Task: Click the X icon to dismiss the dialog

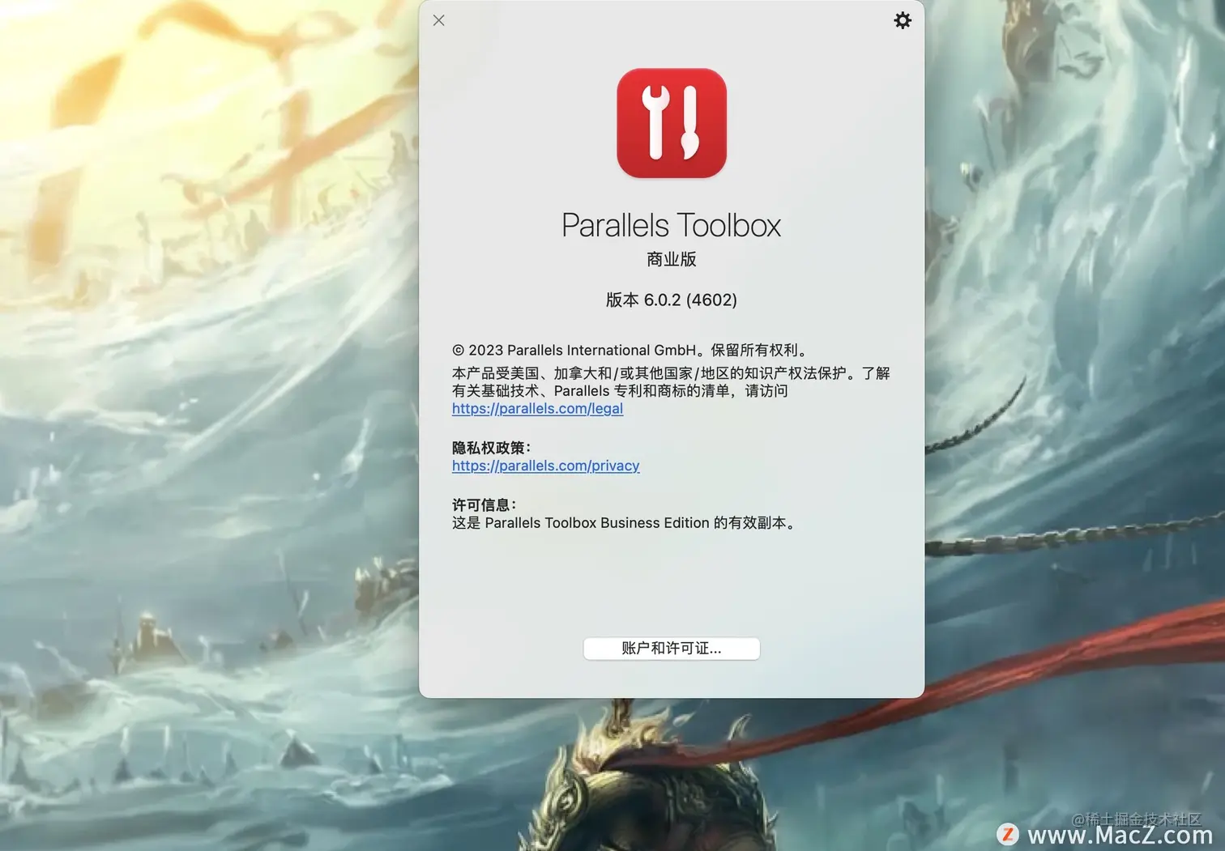Action: coord(438,20)
